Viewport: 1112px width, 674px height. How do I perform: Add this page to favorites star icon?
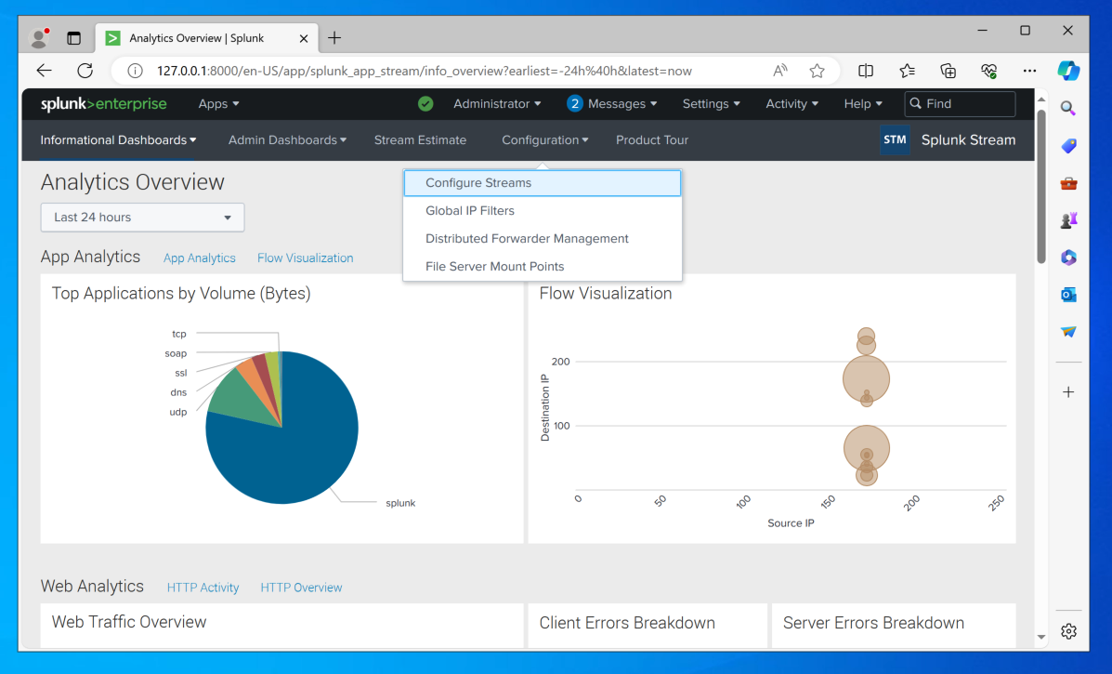817,71
